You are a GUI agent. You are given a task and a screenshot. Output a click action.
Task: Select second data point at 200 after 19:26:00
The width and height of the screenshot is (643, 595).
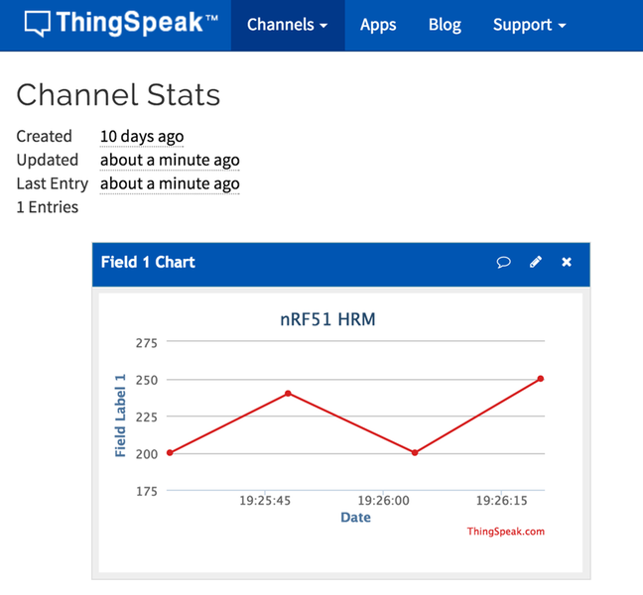[415, 453]
